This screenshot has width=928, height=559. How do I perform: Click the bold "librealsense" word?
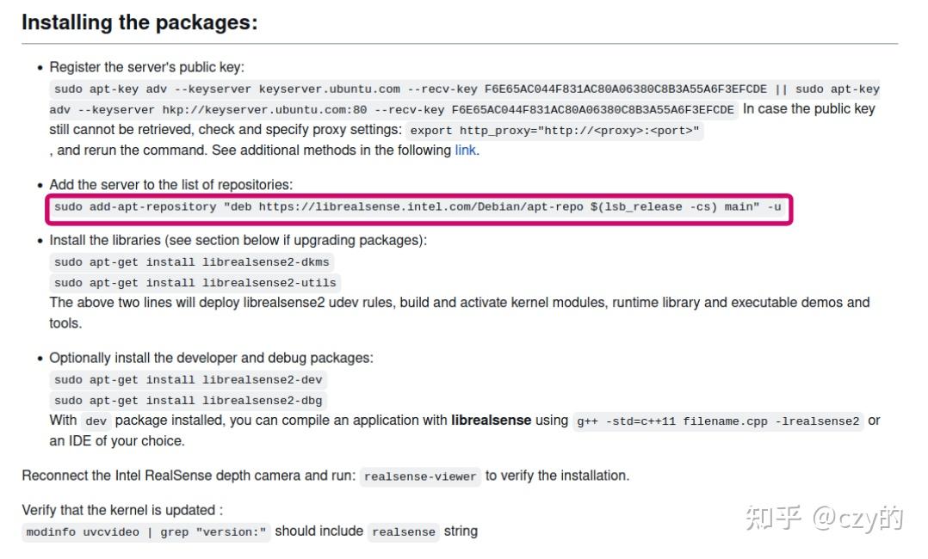(x=492, y=420)
